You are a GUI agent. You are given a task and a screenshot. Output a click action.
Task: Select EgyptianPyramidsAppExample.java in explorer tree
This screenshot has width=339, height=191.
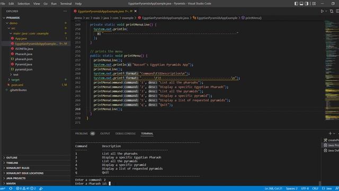point(36,44)
